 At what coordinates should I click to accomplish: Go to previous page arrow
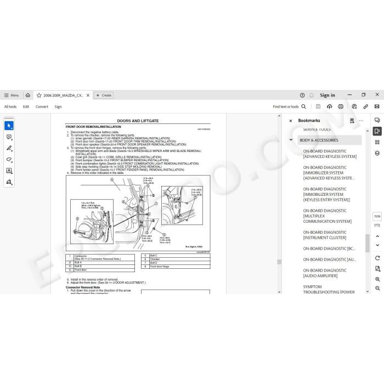point(377,236)
